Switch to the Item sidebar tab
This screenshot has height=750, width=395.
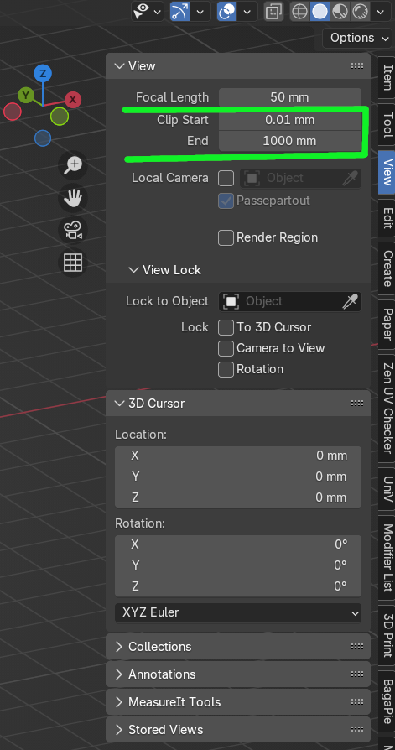click(387, 76)
